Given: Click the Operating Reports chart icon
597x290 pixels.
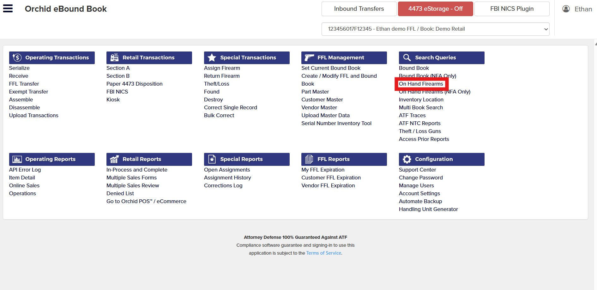Looking at the screenshot, I should point(17,159).
